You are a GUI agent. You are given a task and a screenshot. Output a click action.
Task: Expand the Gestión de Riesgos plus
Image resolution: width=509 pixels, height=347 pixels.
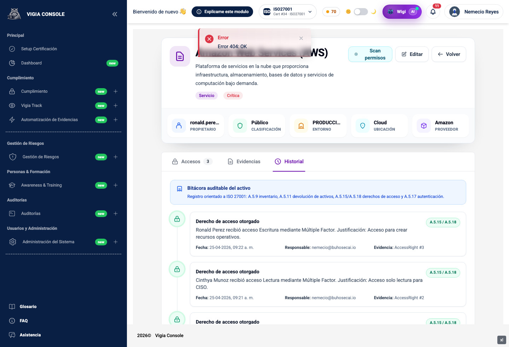tap(116, 157)
